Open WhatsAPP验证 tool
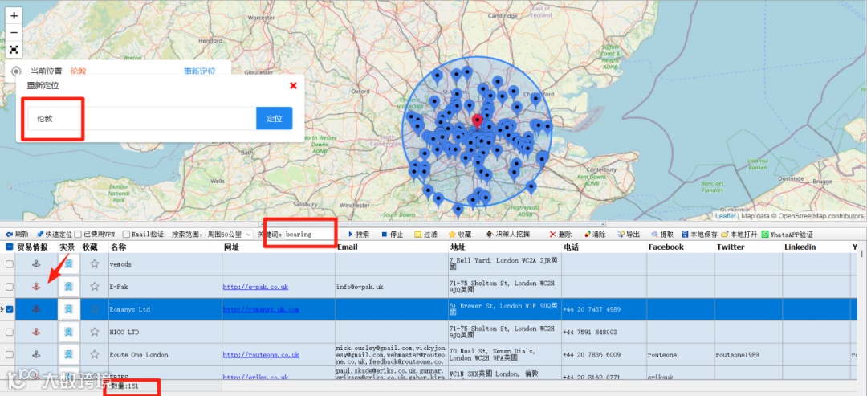 point(786,235)
